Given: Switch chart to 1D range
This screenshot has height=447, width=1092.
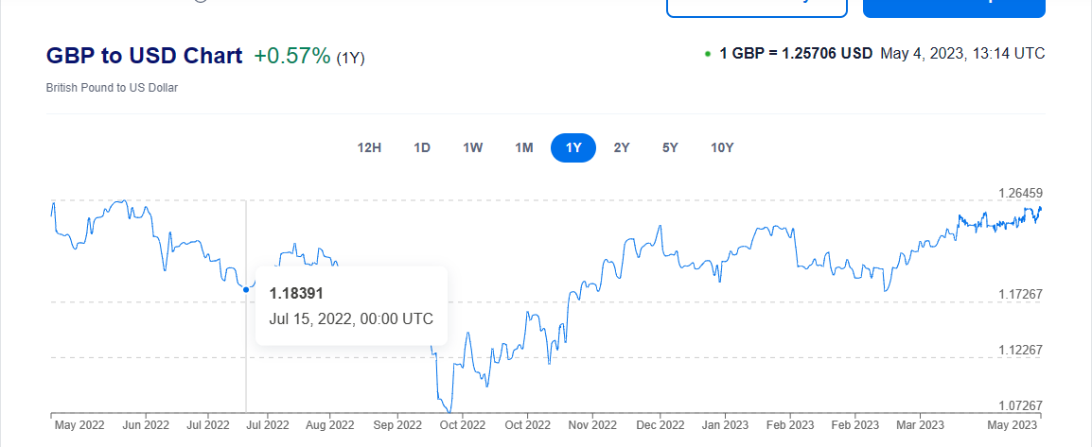Looking at the screenshot, I should pos(422,147).
